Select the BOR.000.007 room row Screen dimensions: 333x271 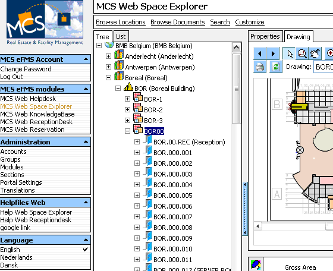tap(173, 217)
